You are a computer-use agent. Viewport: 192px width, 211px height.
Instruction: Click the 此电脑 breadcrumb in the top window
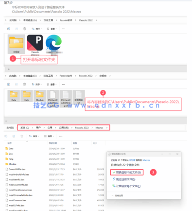pyautogui.click(x=13, y=20)
